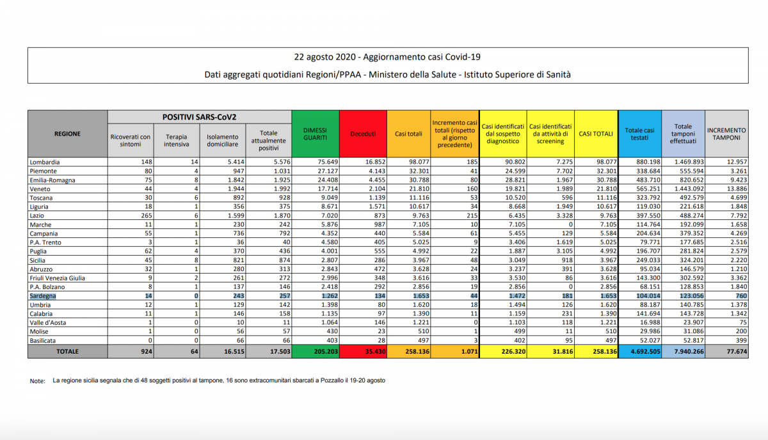Click the INCREMENTO TAMPONI column header
Image resolution: width=768 pixels, height=440 pixels.
(x=726, y=133)
